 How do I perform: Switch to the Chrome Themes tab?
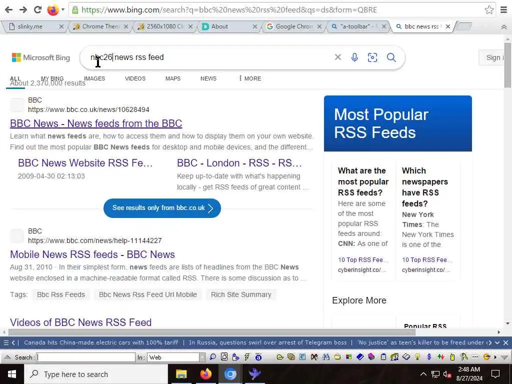pos(99,26)
